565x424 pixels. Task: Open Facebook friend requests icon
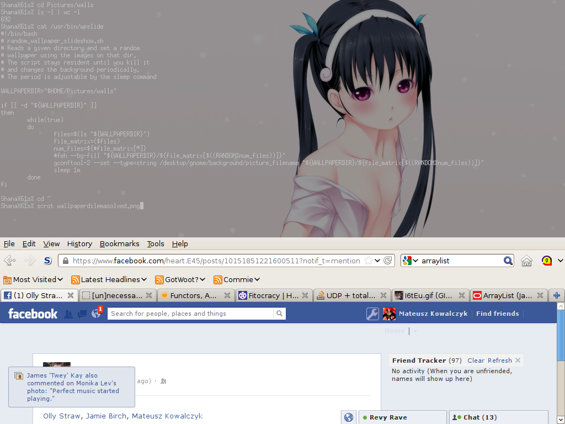click(x=68, y=314)
